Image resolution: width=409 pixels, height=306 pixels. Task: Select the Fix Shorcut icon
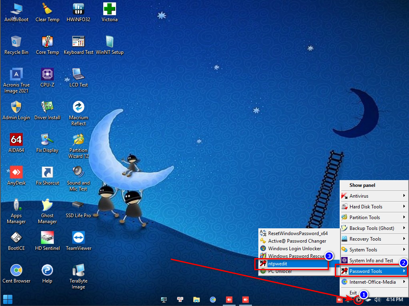[x=47, y=176]
